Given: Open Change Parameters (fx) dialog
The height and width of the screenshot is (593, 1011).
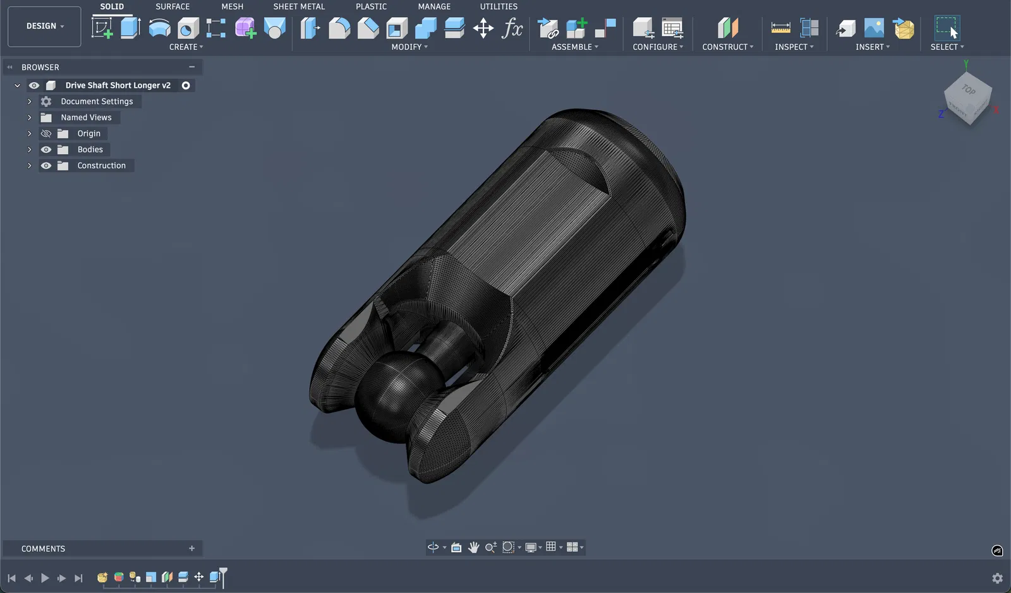Looking at the screenshot, I should [512, 28].
